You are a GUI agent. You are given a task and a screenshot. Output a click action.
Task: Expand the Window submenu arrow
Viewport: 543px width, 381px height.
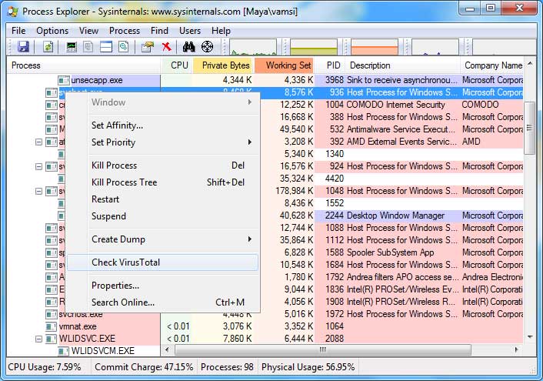[250, 102]
